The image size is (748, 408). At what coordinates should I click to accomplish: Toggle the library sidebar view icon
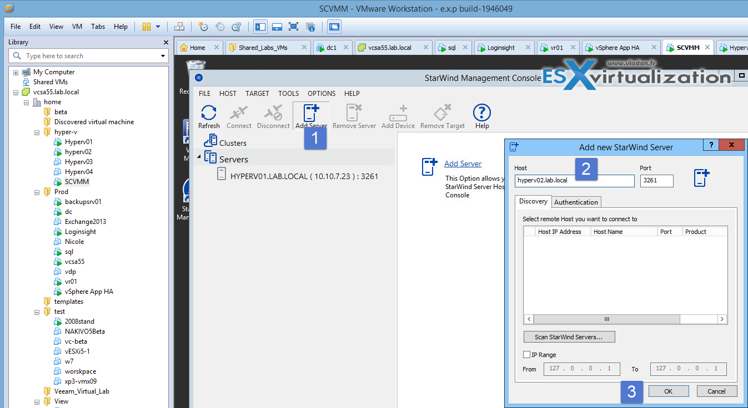point(260,26)
